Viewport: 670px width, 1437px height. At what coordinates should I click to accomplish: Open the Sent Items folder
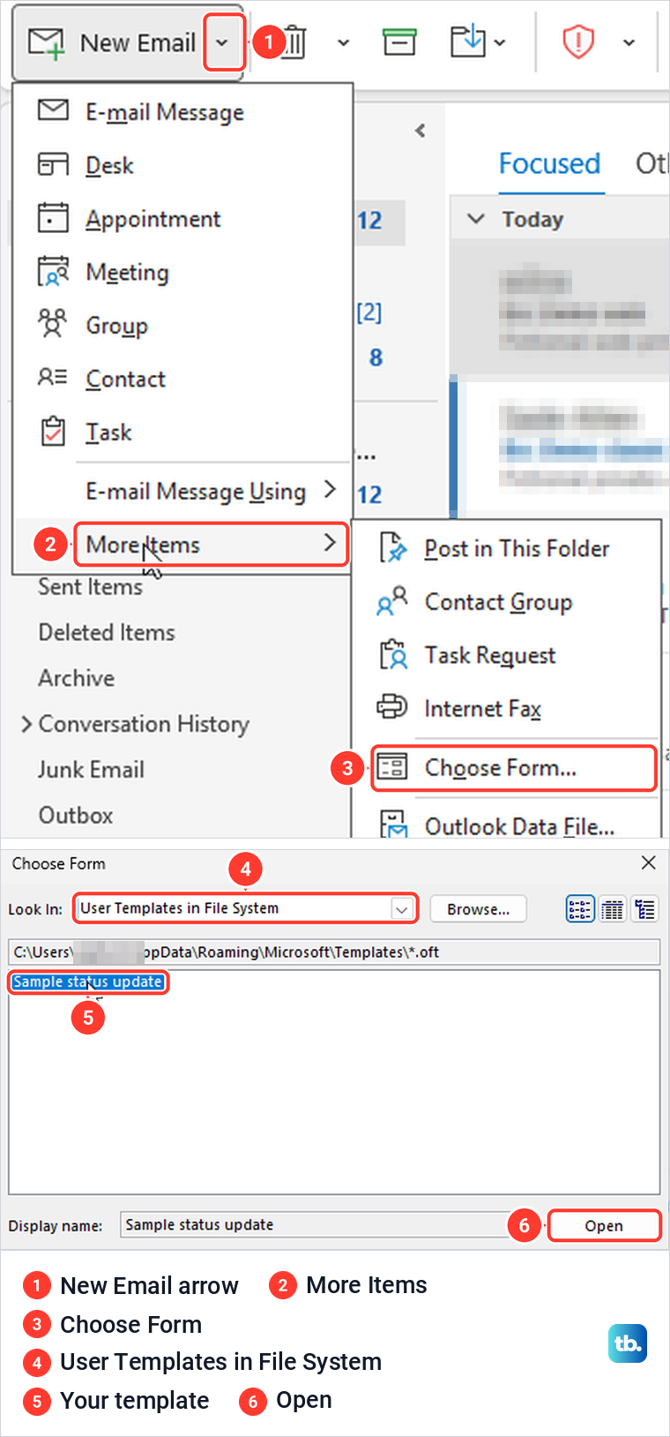tap(90, 587)
